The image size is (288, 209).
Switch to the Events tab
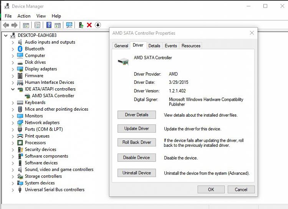(171, 46)
